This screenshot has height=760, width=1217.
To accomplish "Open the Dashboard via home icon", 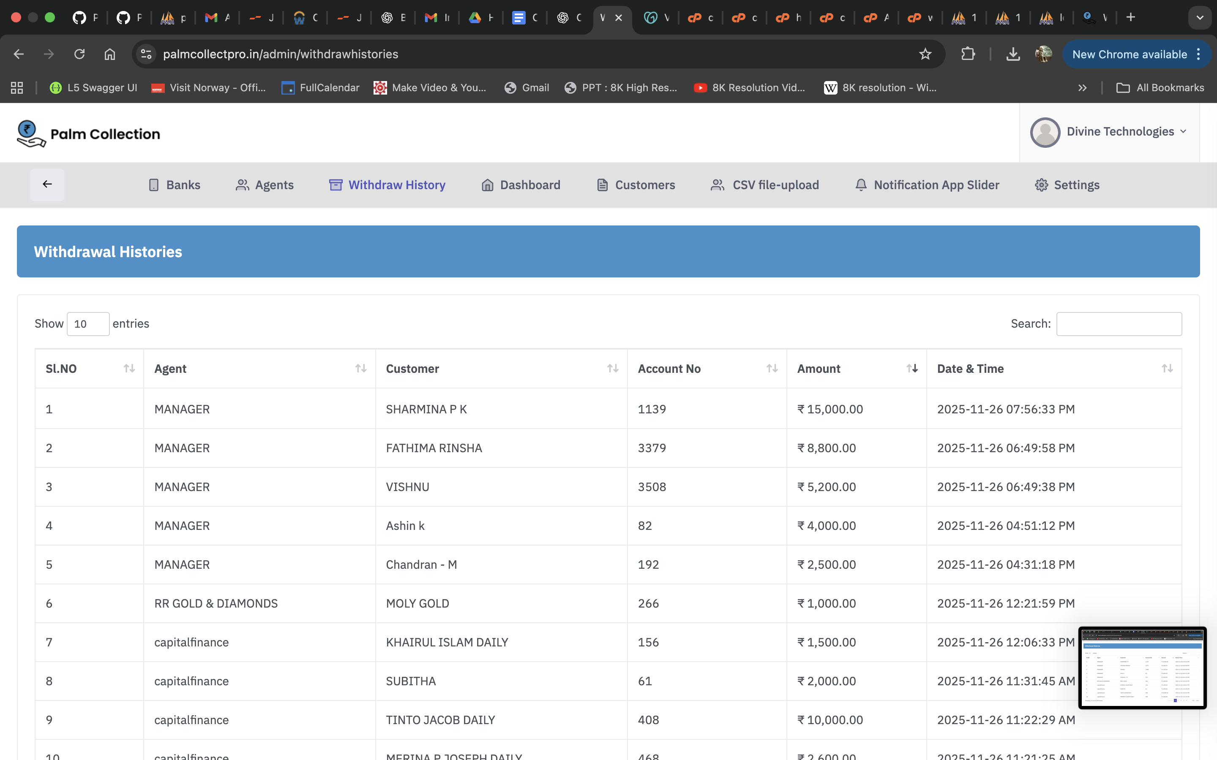I will (487, 185).
